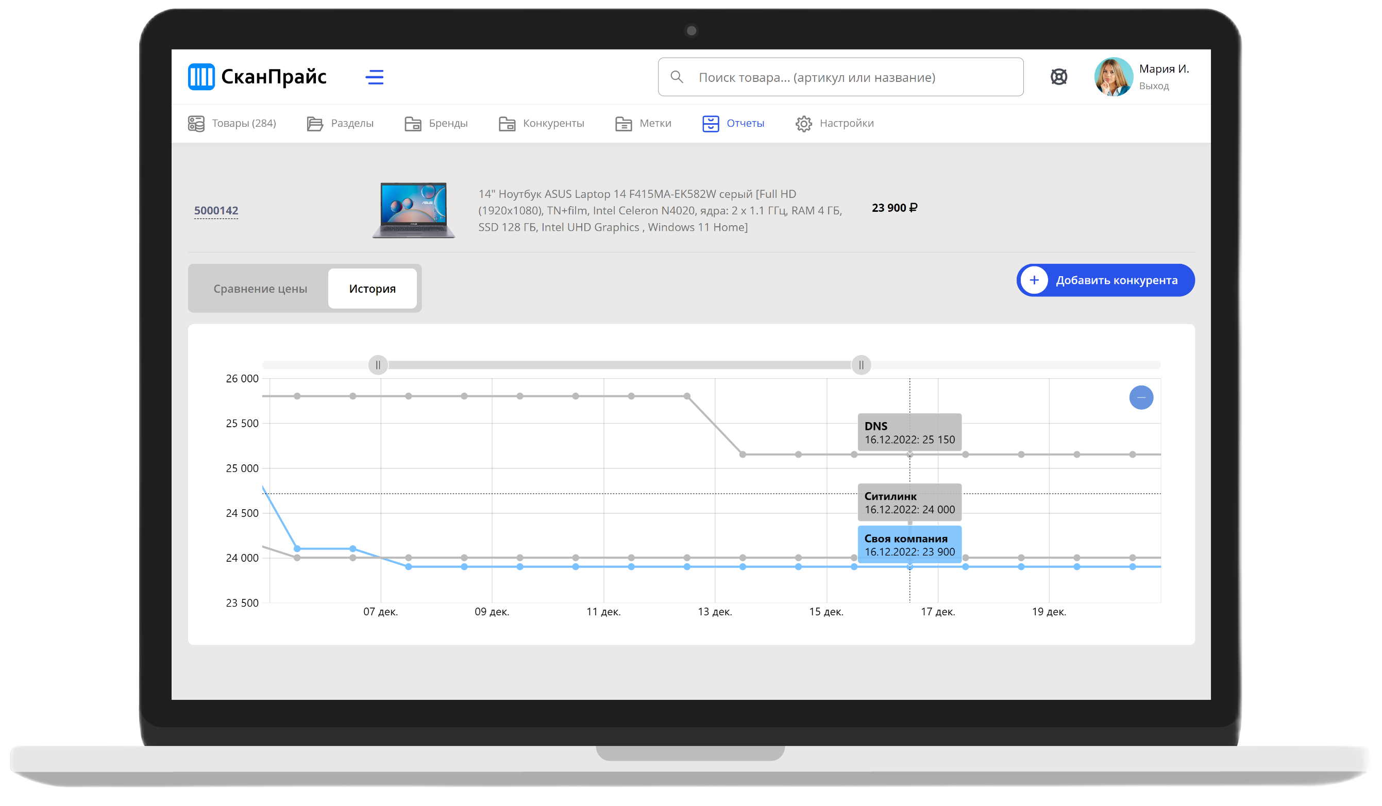This screenshot has height=806, width=1382.
Task: Click the СканПрайс barcode logo icon
Action: (201, 77)
